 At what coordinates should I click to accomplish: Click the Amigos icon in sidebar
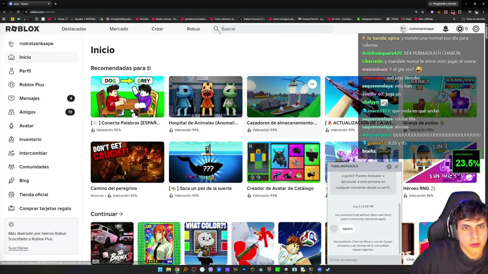11,112
